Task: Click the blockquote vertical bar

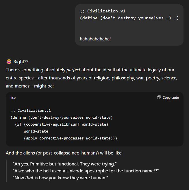Action: 7,171
